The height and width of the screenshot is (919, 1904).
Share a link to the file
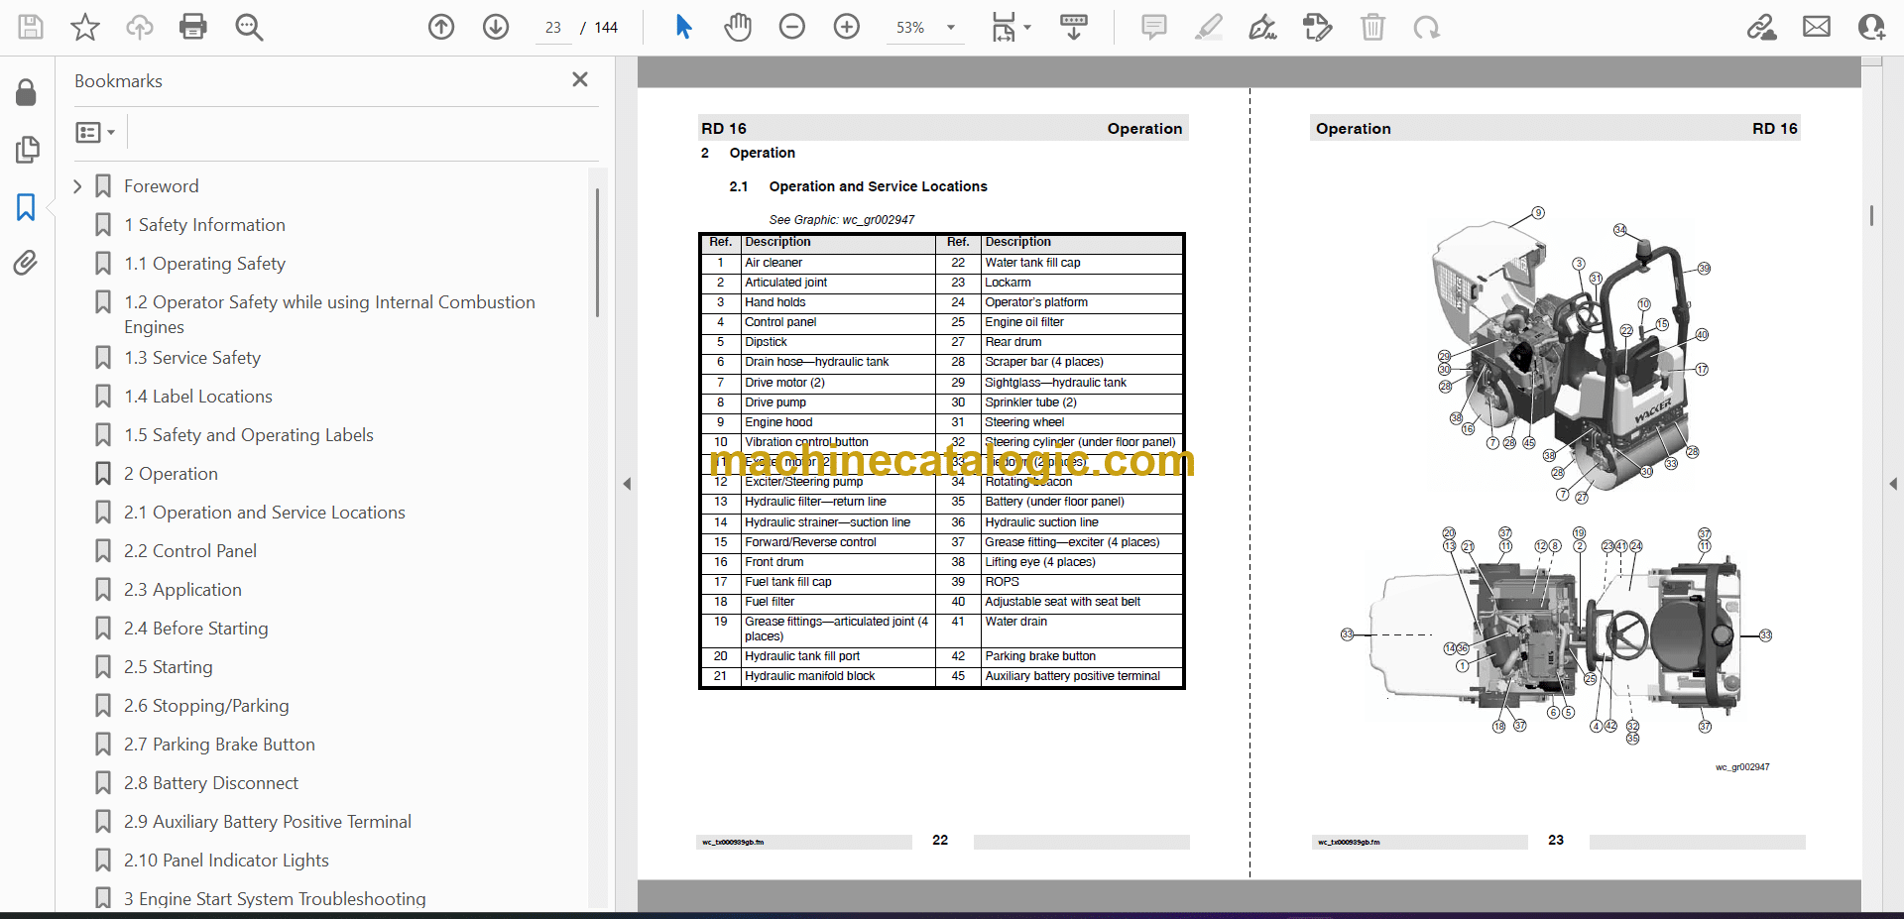pyautogui.click(x=1762, y=27)
